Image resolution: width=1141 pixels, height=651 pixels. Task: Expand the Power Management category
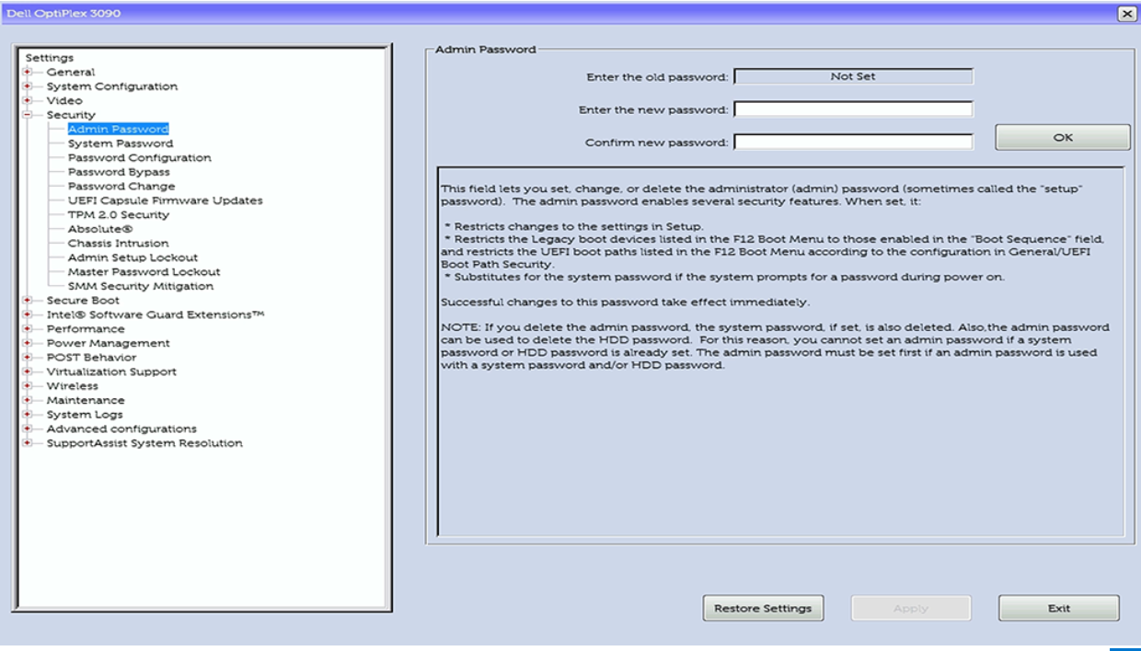[x=27, y=343]
